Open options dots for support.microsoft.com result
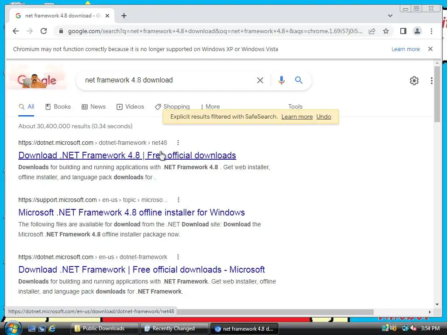 pyautogui.click(x=179, y=200)
